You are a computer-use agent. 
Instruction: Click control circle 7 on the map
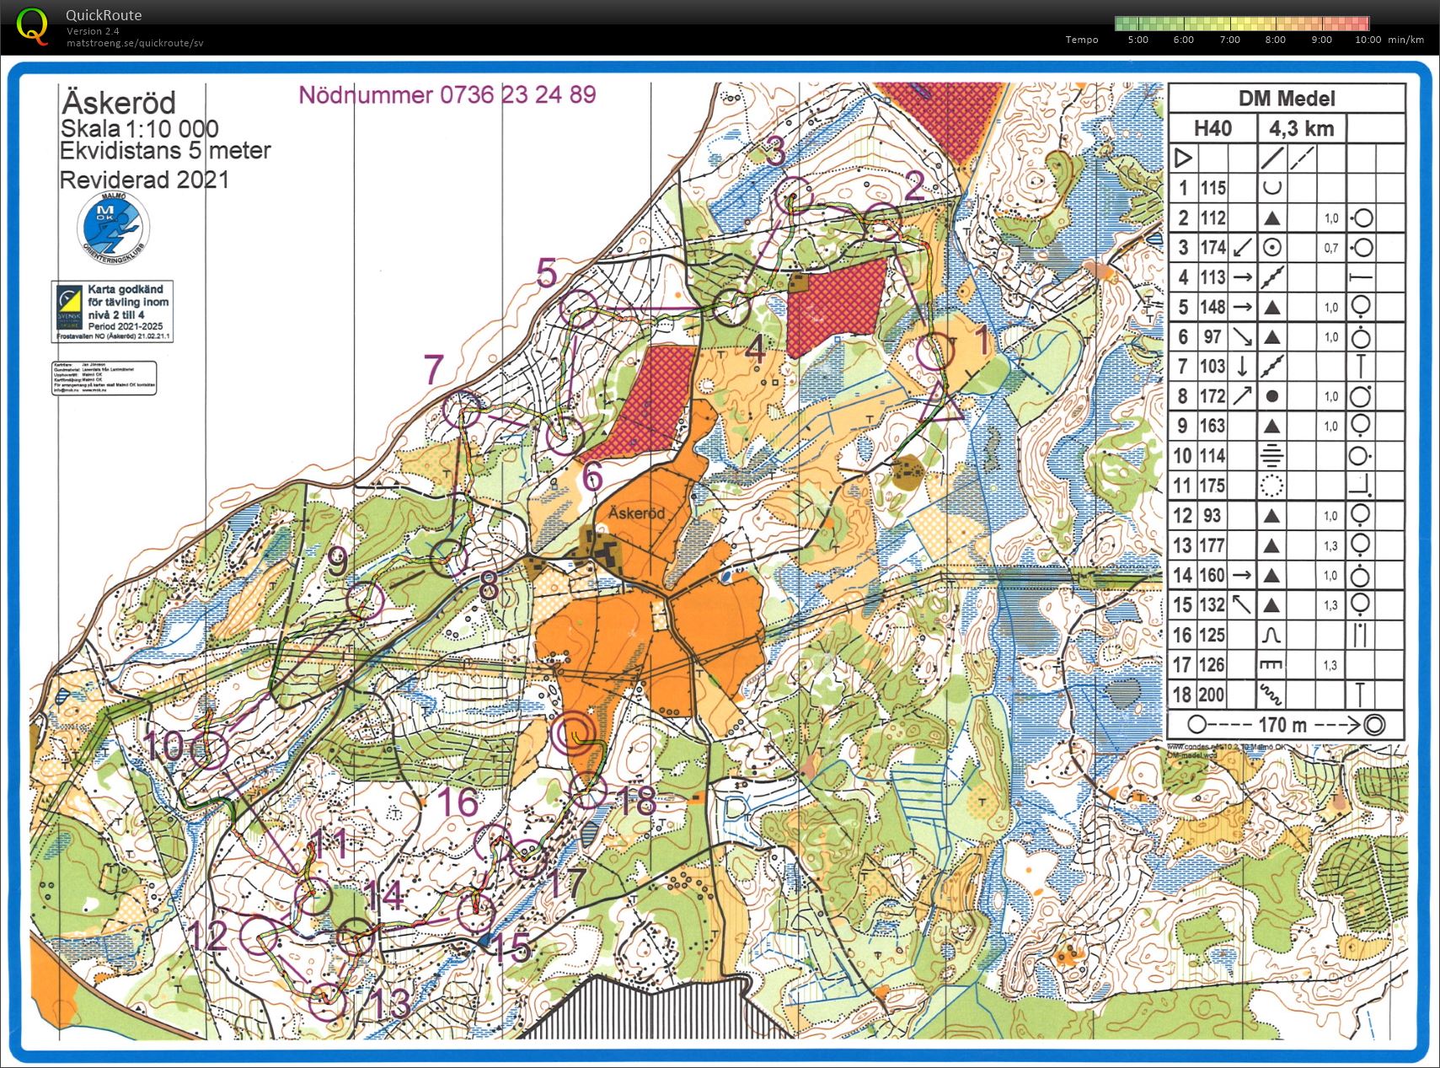click(462, 411)
